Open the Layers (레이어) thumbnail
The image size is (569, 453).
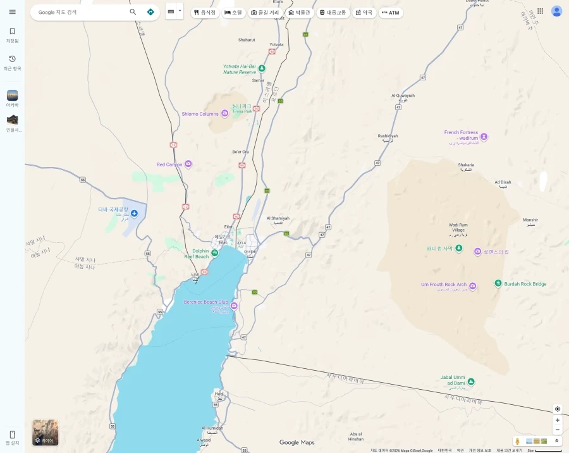pos(46,432)
